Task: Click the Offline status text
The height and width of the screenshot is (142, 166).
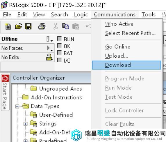Action: pyautogui.click(x=10, y=39)
